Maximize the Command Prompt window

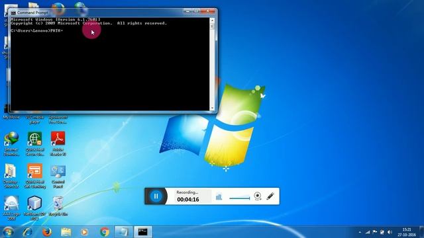[x=196, y=11]
